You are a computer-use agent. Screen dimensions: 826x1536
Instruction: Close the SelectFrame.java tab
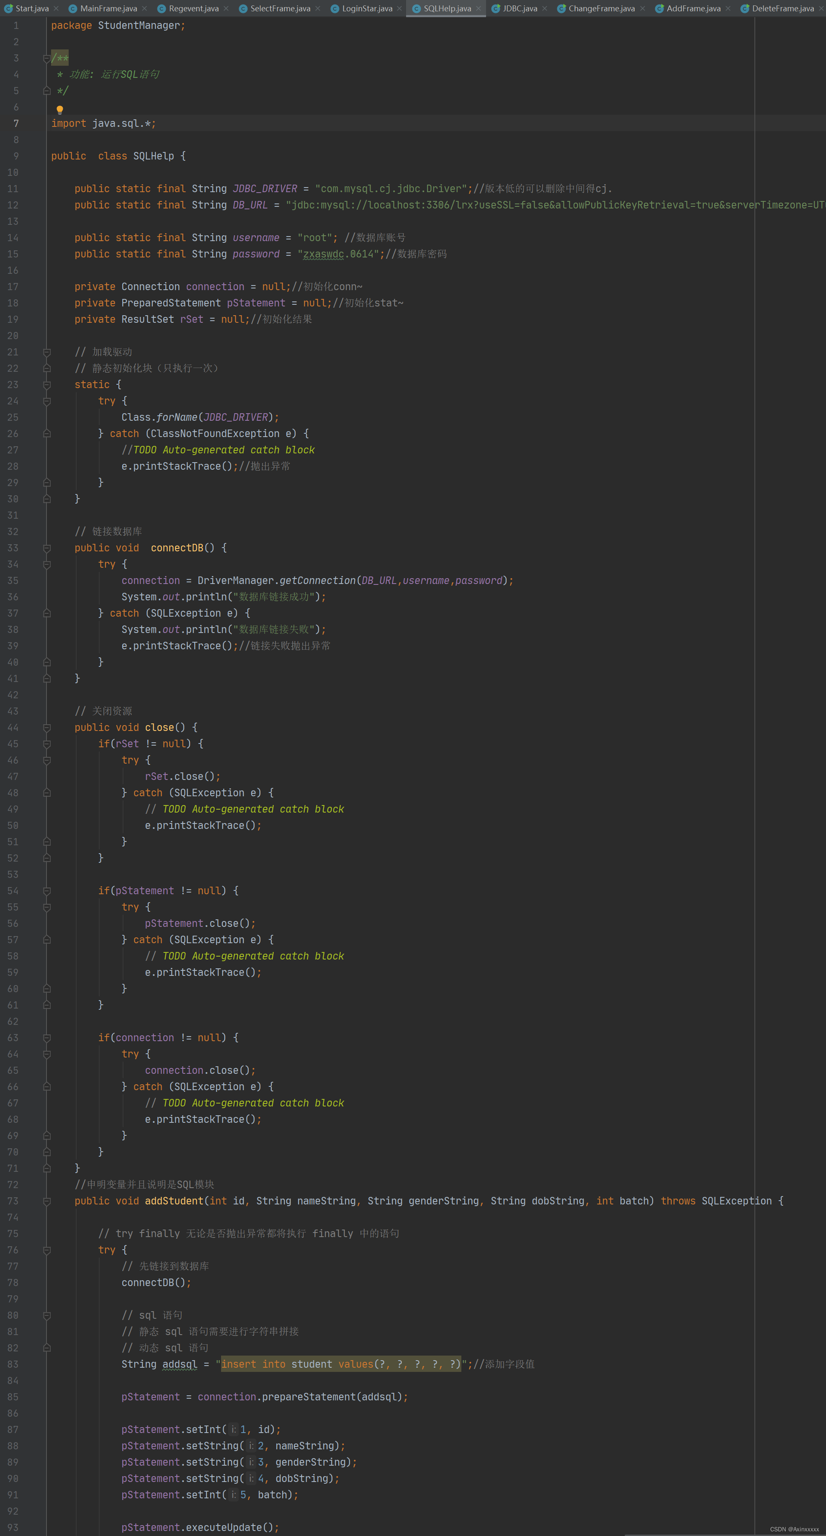pos(318,8)
